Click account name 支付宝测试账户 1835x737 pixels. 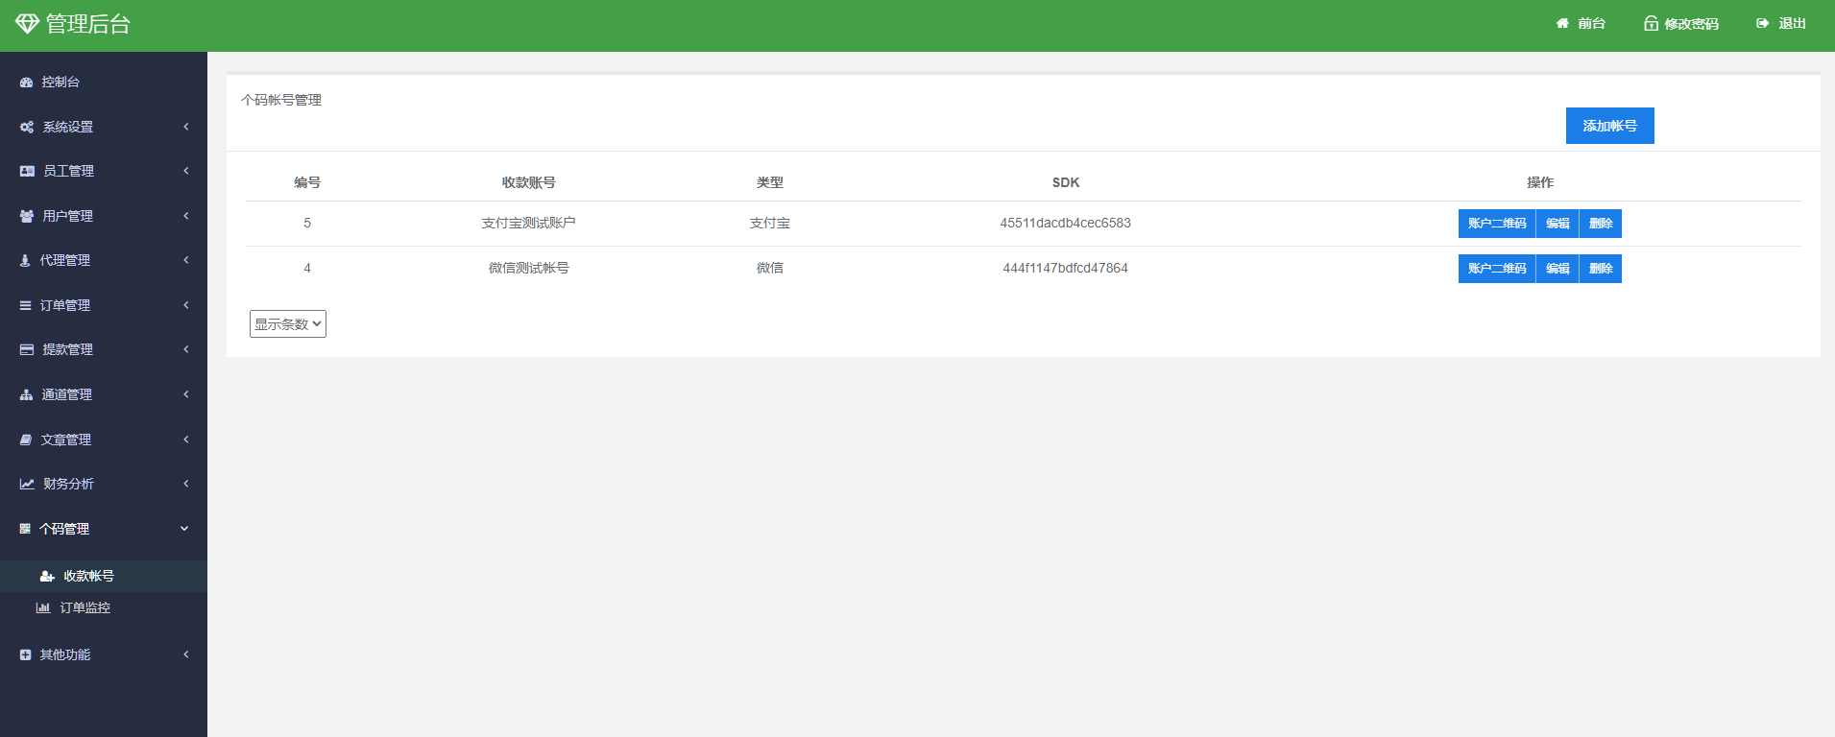coord(529,223)
